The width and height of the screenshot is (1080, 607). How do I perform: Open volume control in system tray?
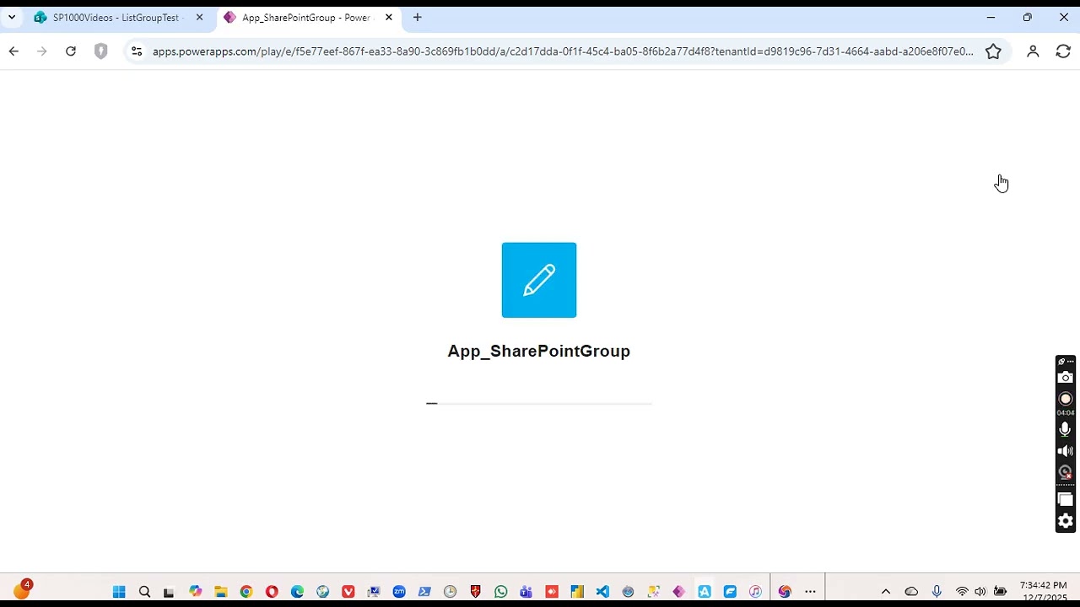pos(980,592)
